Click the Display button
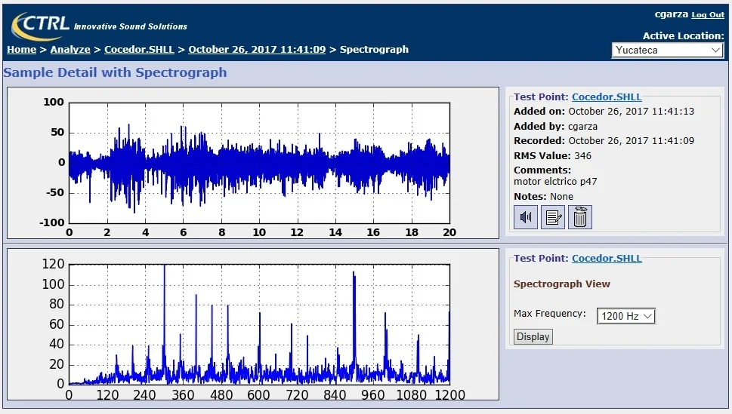Viewport: 732px width, 414px height. (533, 336)
